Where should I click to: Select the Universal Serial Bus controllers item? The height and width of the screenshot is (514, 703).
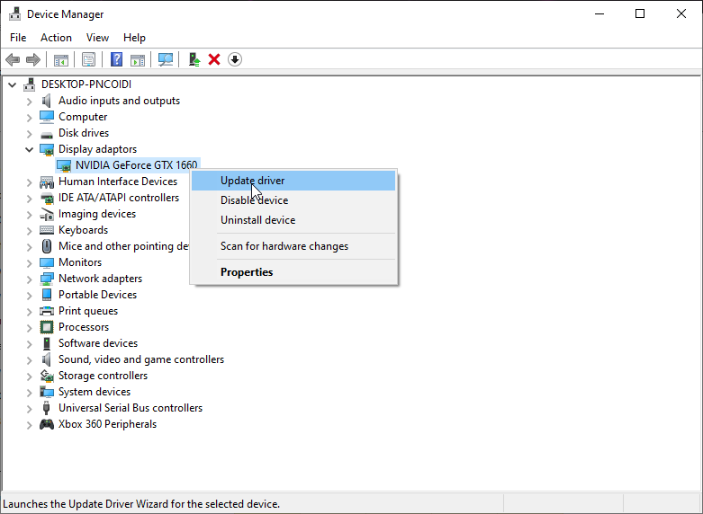pyautogui.click(x=130, y=408)
